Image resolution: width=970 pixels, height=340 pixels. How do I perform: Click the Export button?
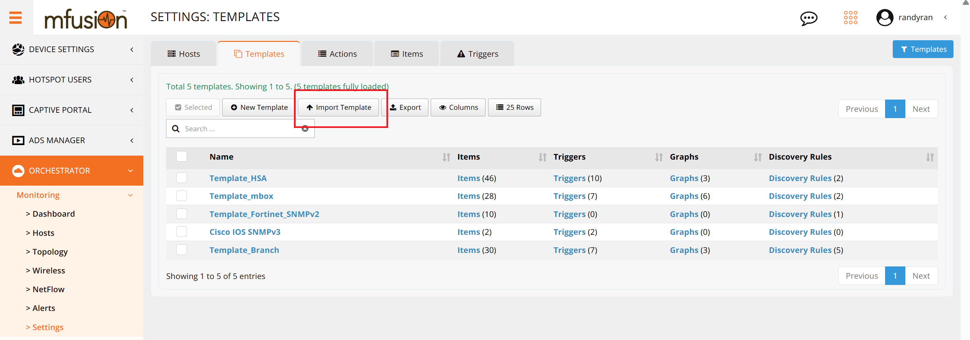click(405, 108)
